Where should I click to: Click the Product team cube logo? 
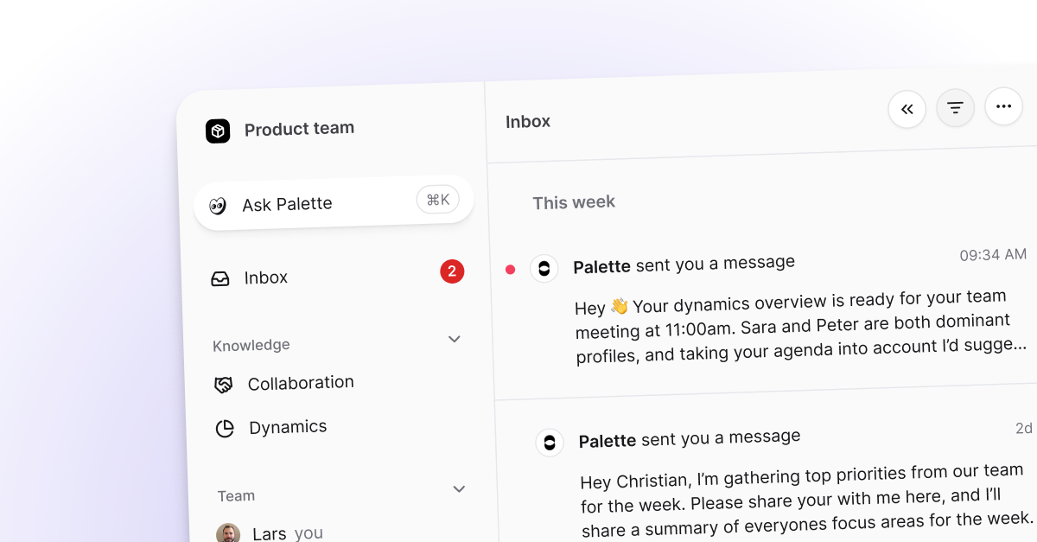(x=218, y=131)
